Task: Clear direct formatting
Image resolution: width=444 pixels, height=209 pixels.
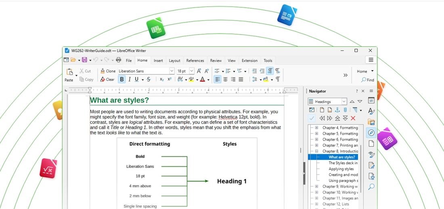Action: pos(107,80)
